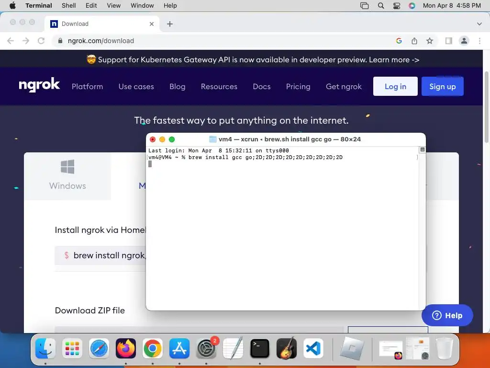This screenshot has height=368, width=490.
Task: Click the Sign up button
Action: [442, 86]
